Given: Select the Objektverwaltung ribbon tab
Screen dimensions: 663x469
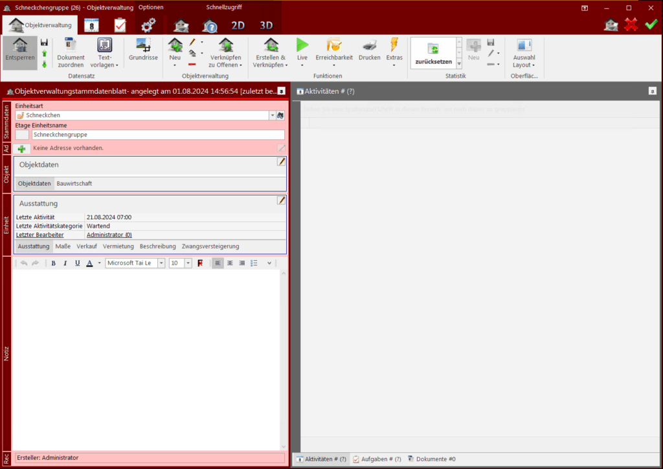Looking at the screenshot, I should pos(41,25).
